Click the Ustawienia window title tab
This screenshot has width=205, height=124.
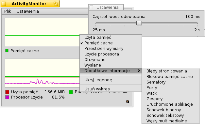point(106,7)
